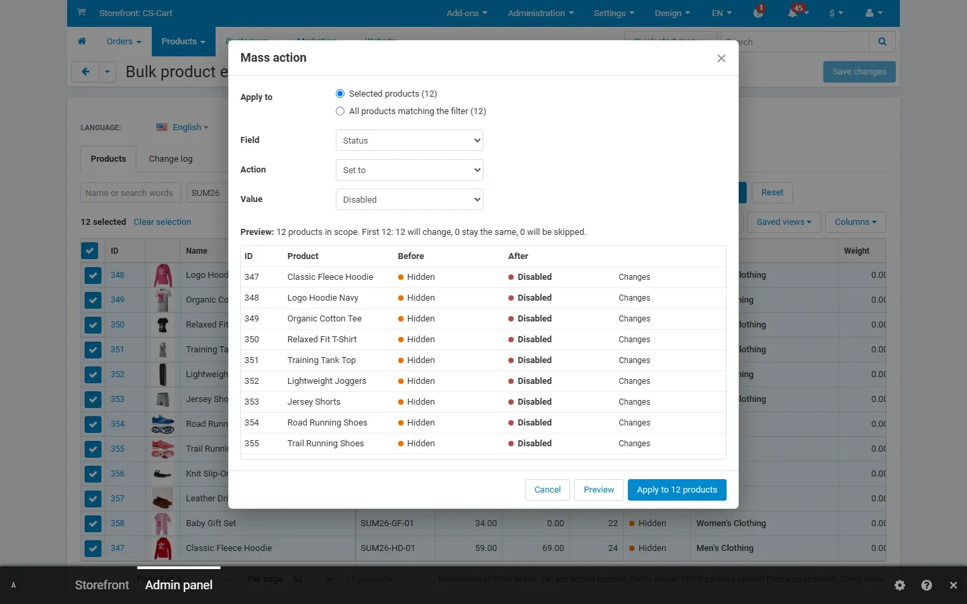Uncheck the checkbox for product 357
Viewport: 967px width, 604px height.
coord(93,499)
